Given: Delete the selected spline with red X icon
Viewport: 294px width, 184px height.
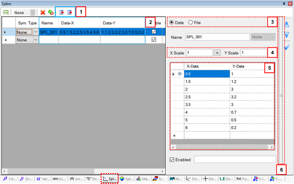Looking at the screenshot, I should click(x=43, y=12).
